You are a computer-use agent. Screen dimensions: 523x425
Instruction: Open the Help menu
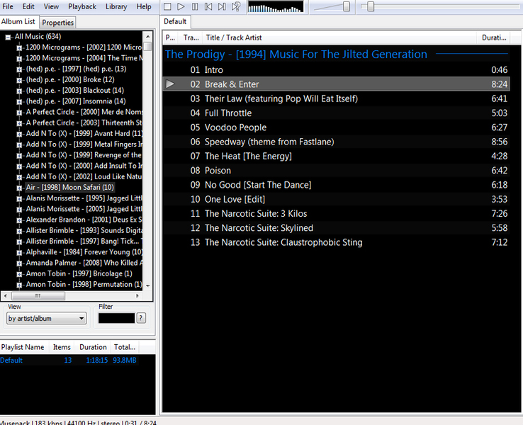[x=144, y=6]
